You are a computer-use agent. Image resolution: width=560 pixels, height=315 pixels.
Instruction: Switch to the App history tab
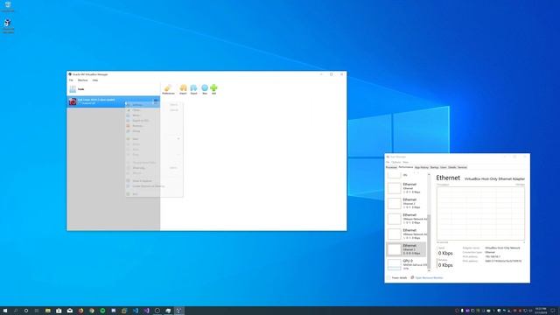click(422, 167)
